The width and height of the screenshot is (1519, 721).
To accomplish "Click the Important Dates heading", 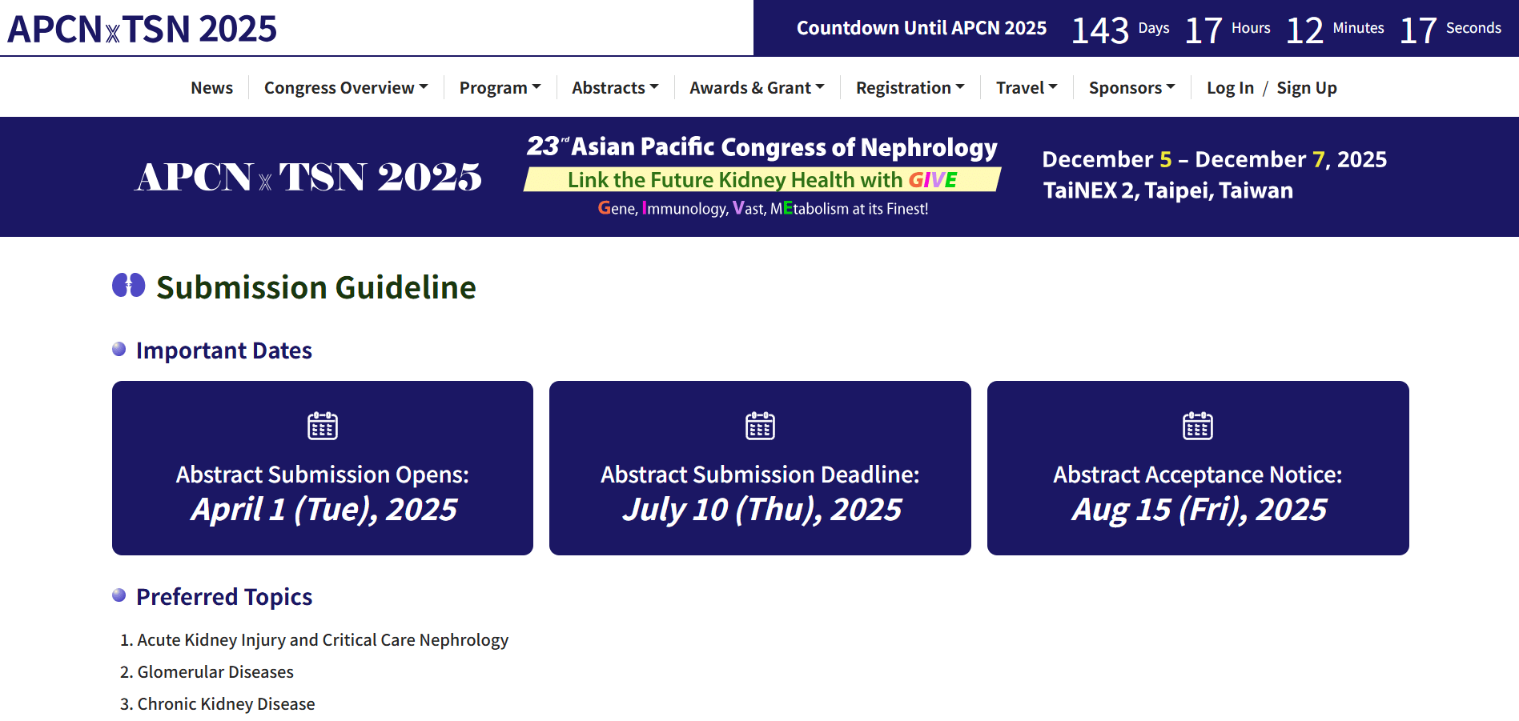I will (x=223, y=350).
